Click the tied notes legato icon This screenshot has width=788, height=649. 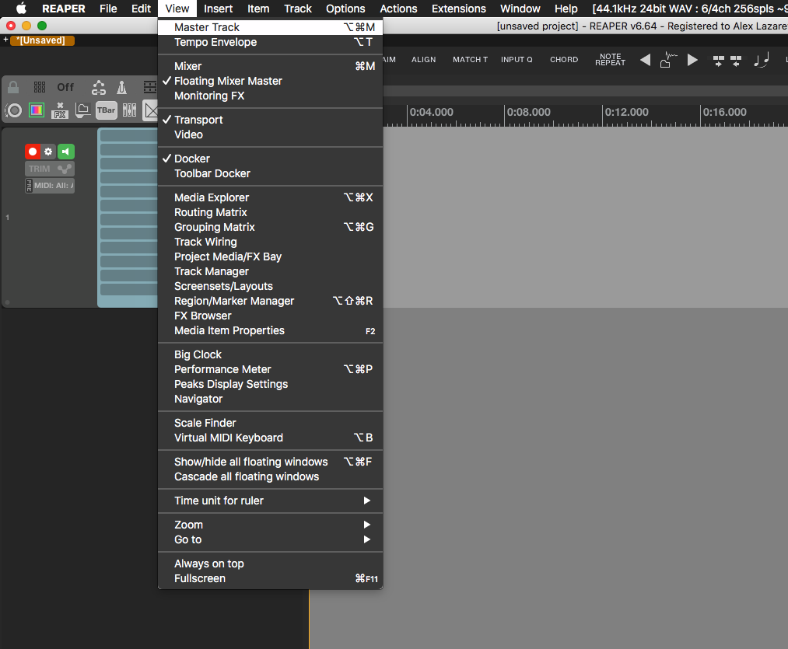coord(762,61)
